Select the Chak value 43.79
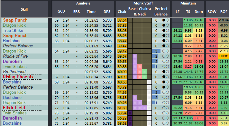 [x=122, y=87]
